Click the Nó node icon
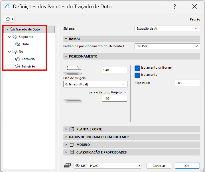The height and width of the screenshot is (172, 205). coord(15,52)
